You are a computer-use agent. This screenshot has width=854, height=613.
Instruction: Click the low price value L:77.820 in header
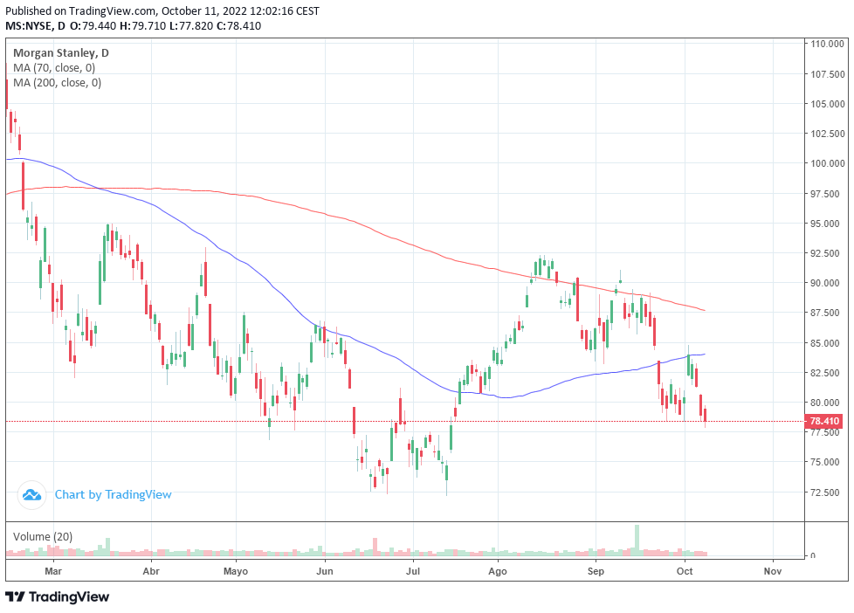pyautogui.click(x=191, y=26)
